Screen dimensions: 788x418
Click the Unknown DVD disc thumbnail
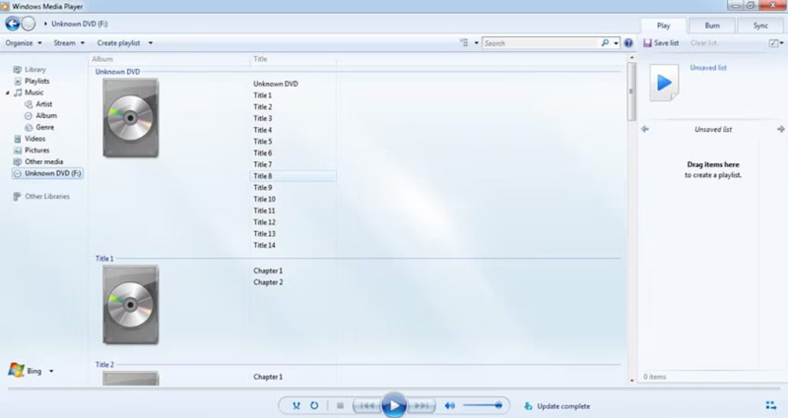click(131, 118)
